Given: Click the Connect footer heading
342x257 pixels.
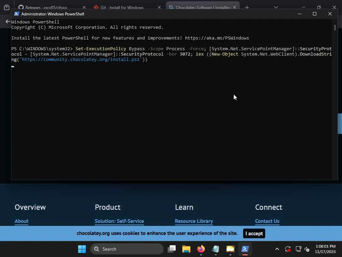Looking at the screenshot, I should [x=269, y=207].
